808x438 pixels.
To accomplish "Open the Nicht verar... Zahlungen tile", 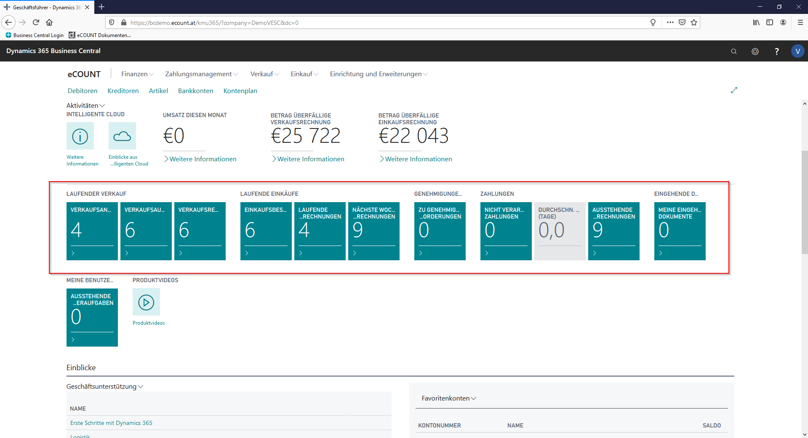I will (x=506, y=231).
